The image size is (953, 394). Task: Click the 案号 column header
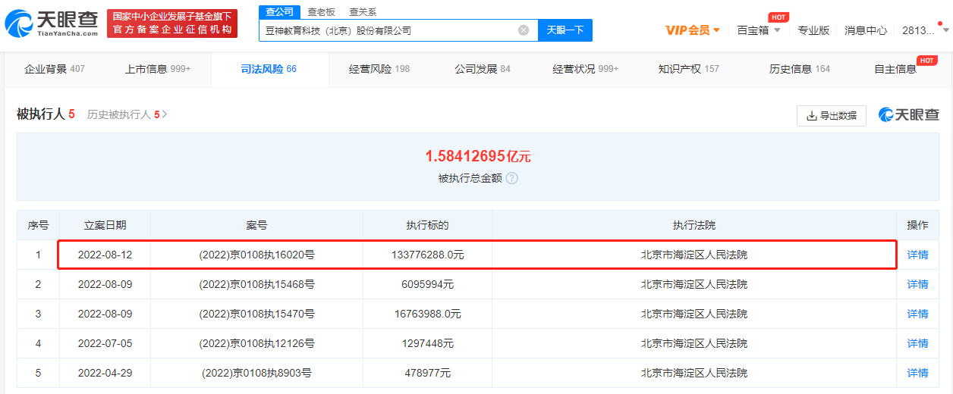click(256, 225)
